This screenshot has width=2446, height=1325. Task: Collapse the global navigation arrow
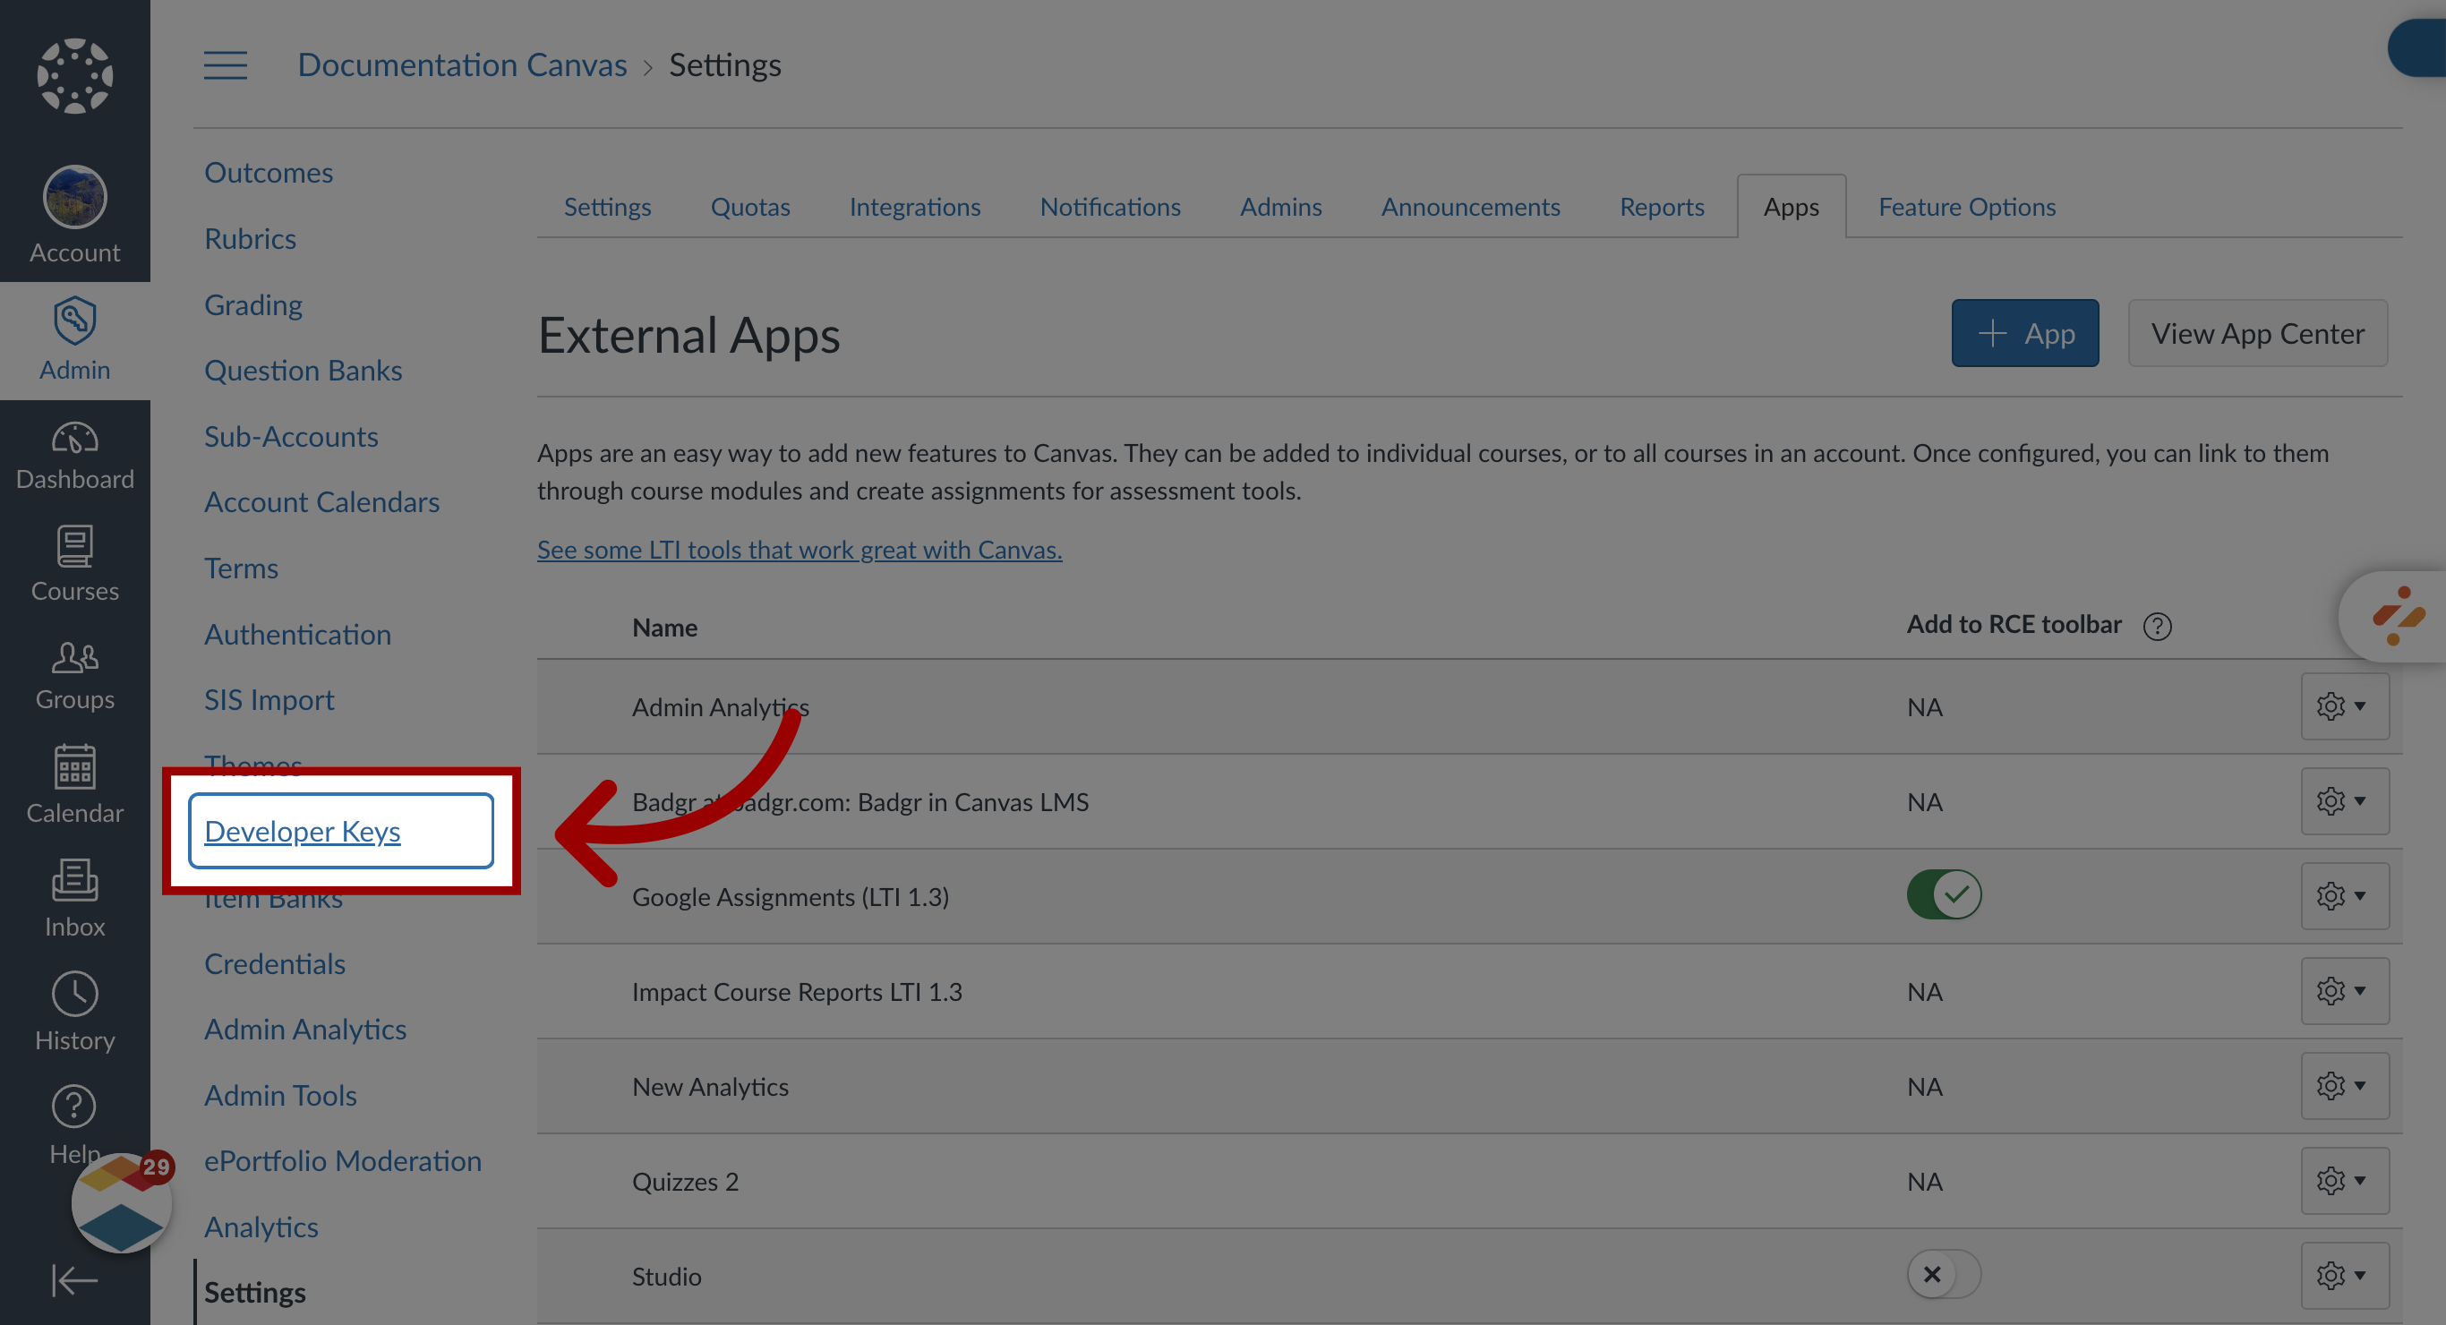[74, 1279]
